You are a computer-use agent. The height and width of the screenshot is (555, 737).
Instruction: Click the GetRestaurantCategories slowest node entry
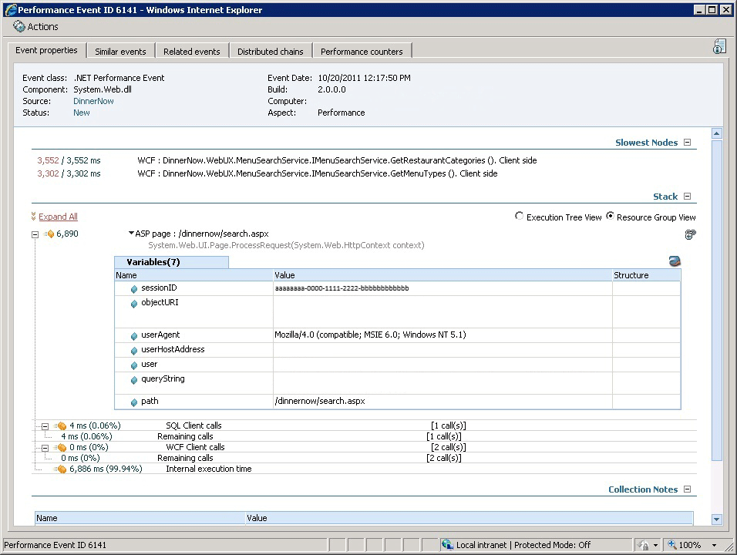point(337,160)
